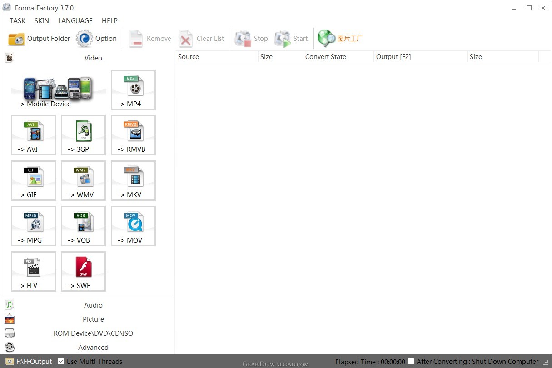Minimize the FormatFactory window
This screenshot has height=368, width=552.
point(515,8)
